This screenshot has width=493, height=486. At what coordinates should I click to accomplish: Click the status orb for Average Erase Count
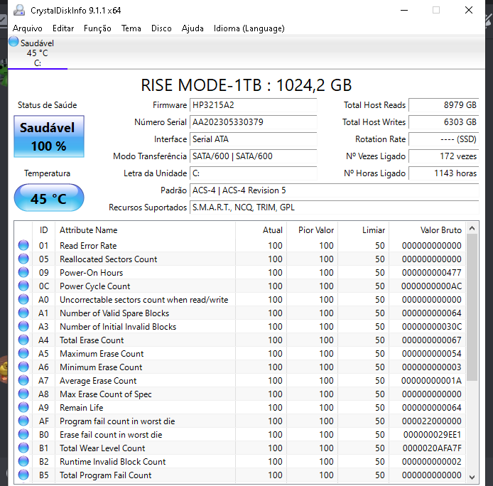pos(23,380)
